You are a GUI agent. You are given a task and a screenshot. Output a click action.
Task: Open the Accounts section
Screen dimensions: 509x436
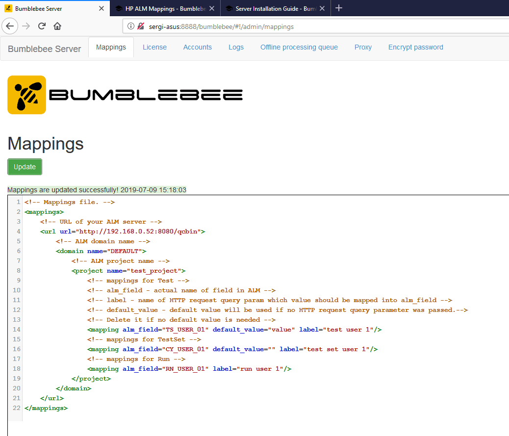(x=197, y=47)
